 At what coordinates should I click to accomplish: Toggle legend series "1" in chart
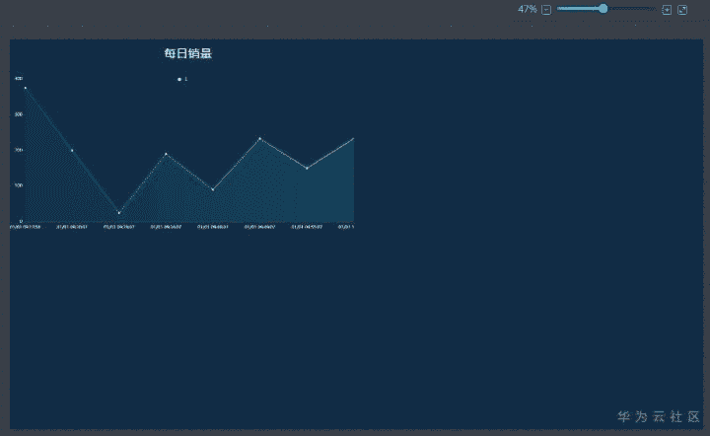pos(181,79)
